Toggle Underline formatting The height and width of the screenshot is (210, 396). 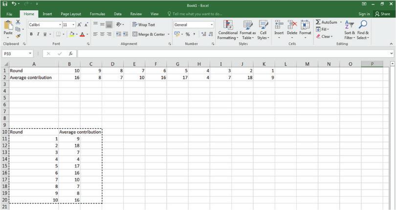44,34
